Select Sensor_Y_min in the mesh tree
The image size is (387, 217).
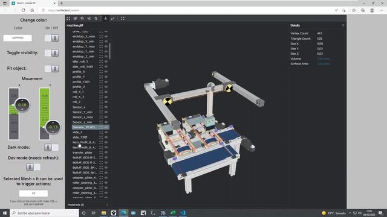coord(82,112)
